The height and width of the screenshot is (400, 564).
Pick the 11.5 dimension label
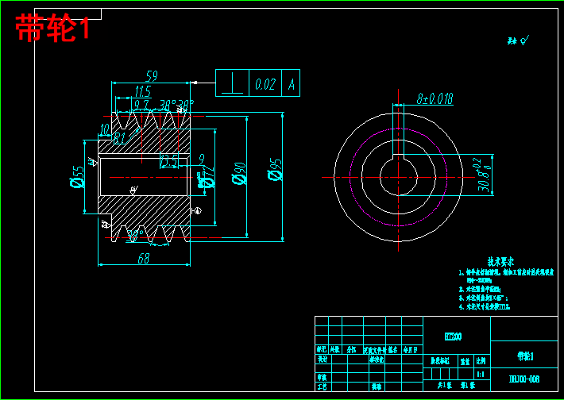142,92
